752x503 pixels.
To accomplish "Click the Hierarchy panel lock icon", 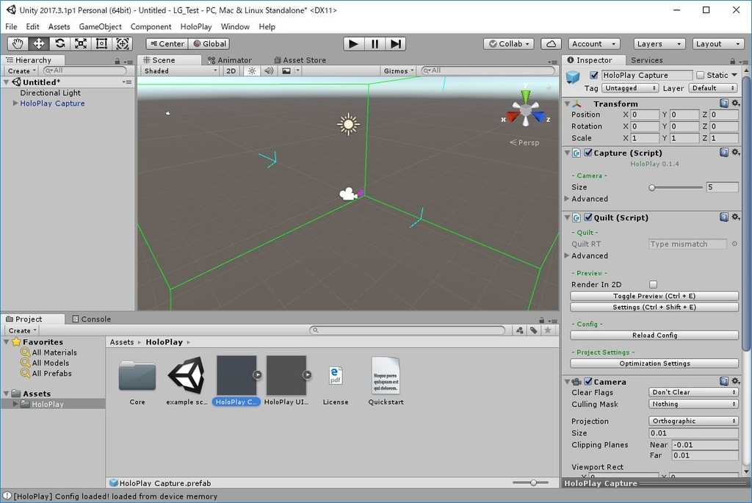I will [x=117, y=61].
